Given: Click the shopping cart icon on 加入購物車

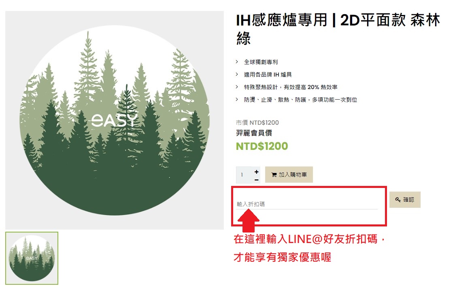Looking at the screenshot, I should tap(274, 175).
